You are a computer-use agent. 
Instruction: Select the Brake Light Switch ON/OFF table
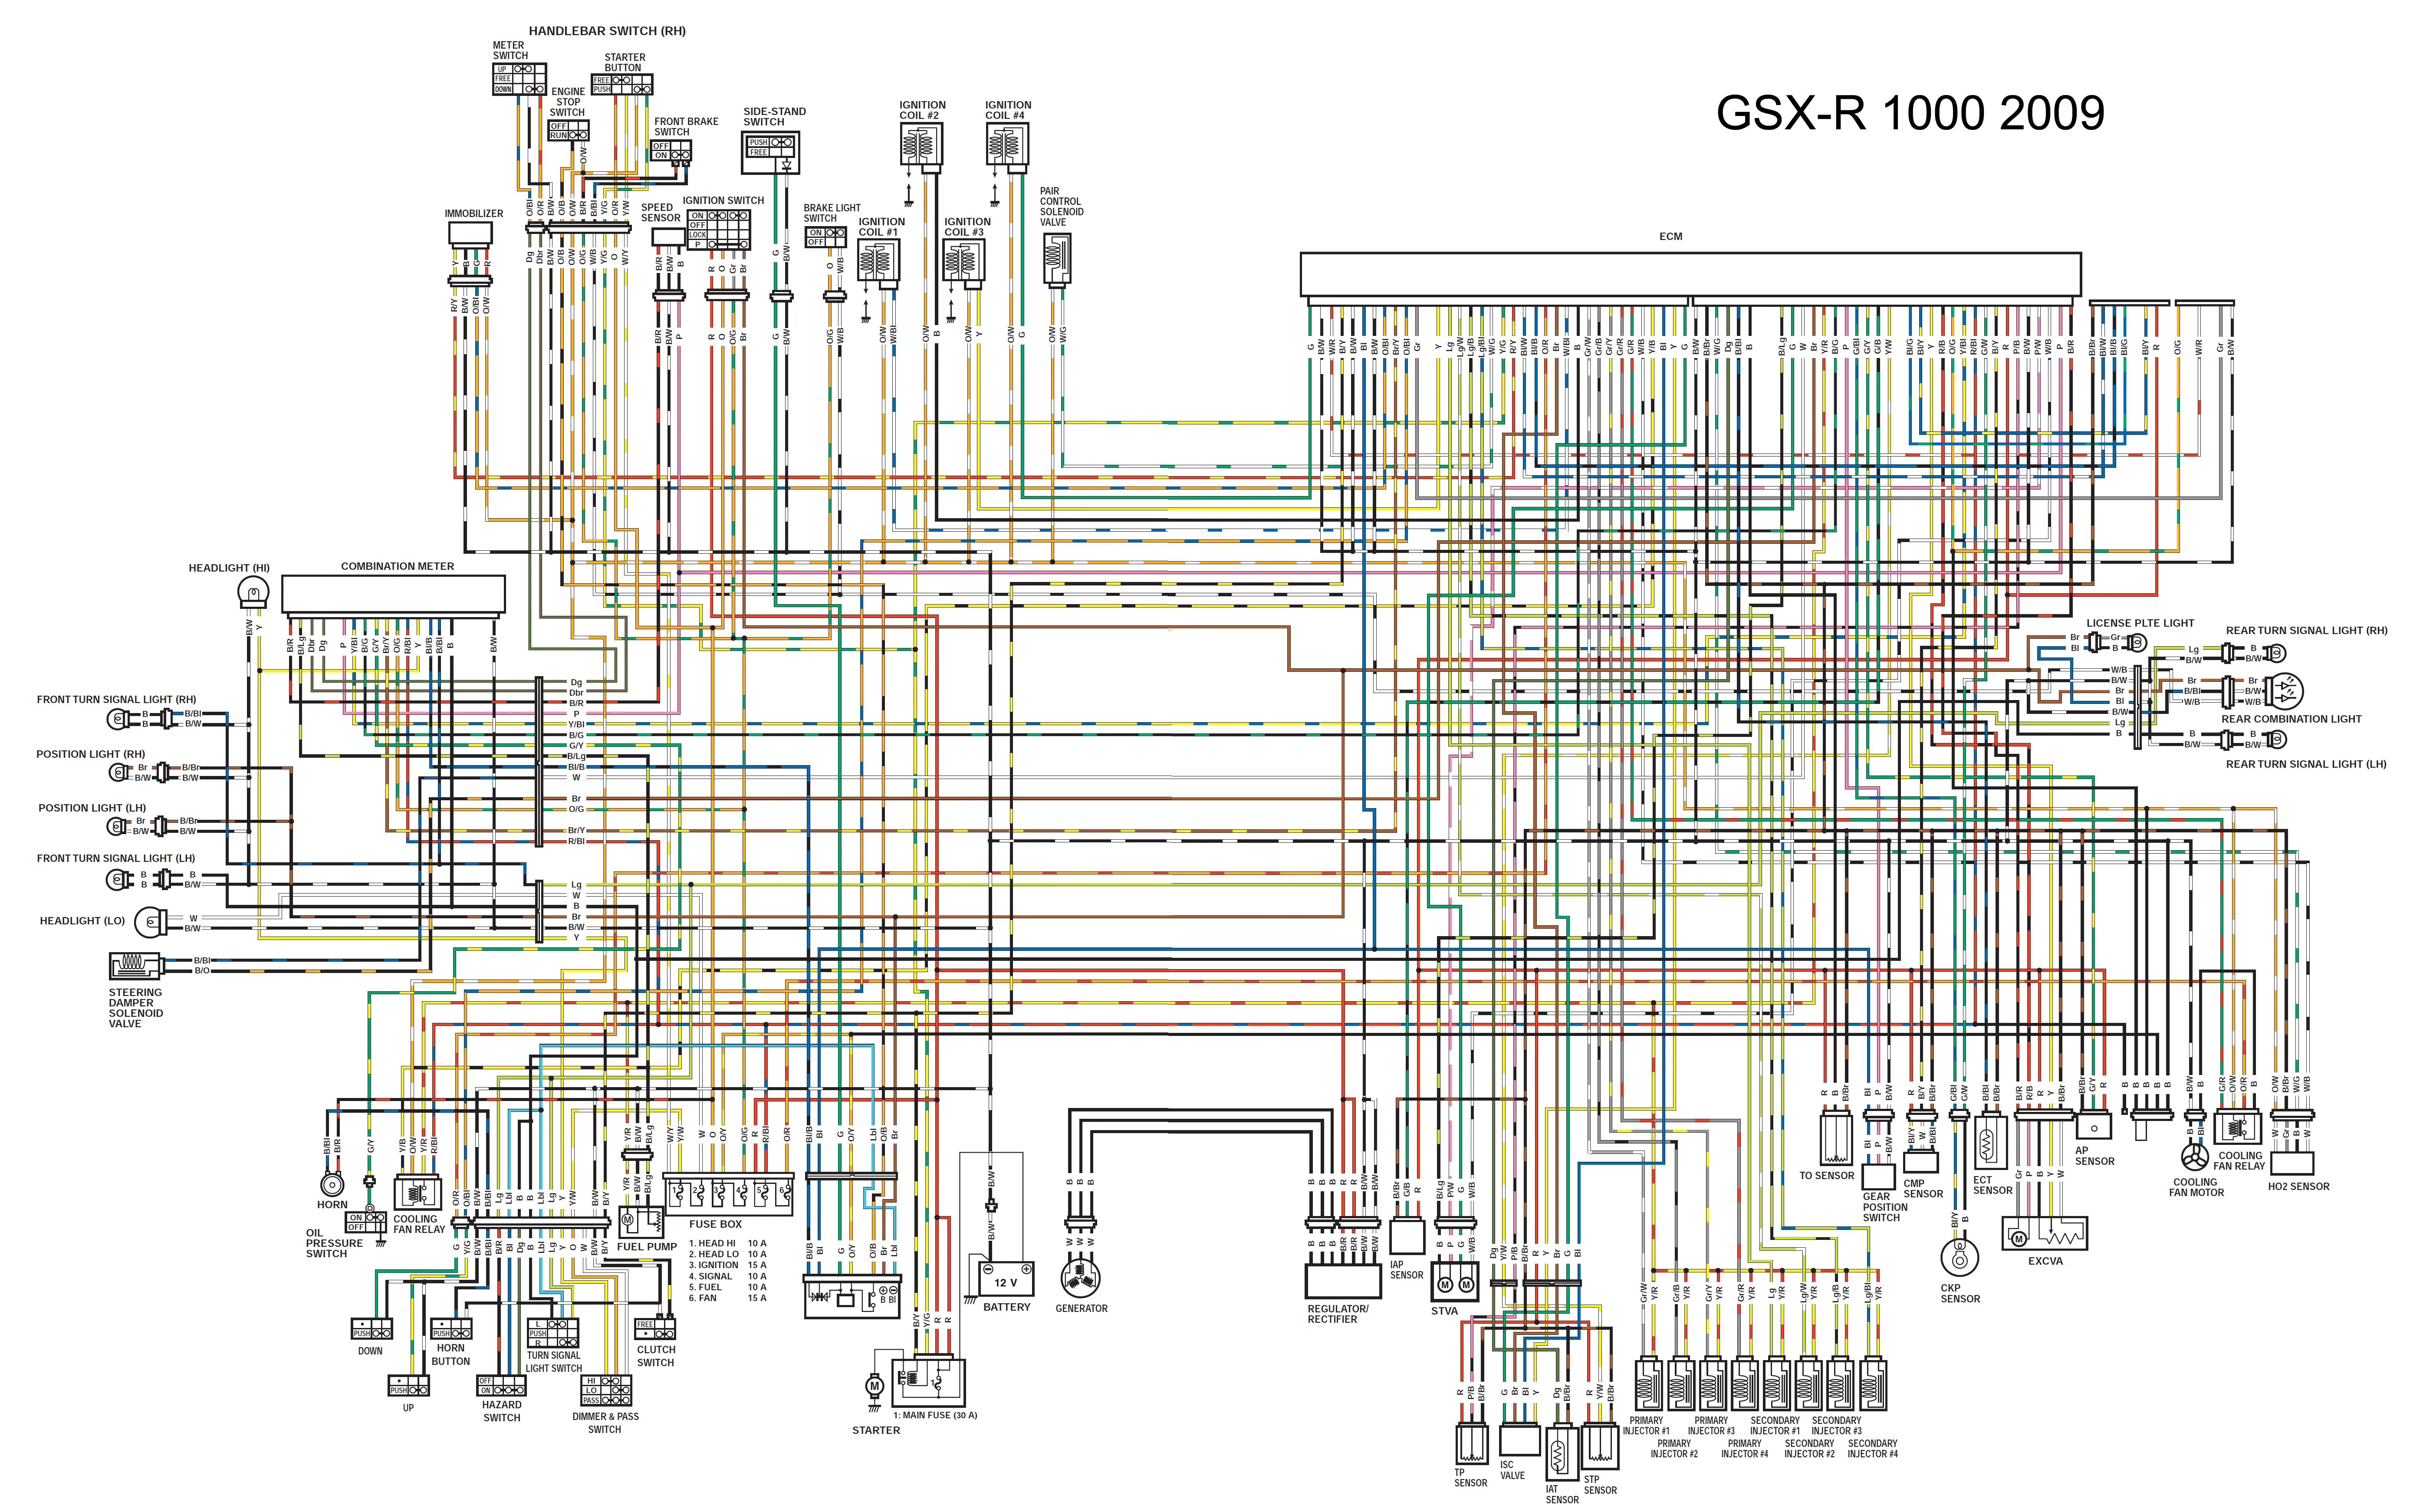[826, 238]
